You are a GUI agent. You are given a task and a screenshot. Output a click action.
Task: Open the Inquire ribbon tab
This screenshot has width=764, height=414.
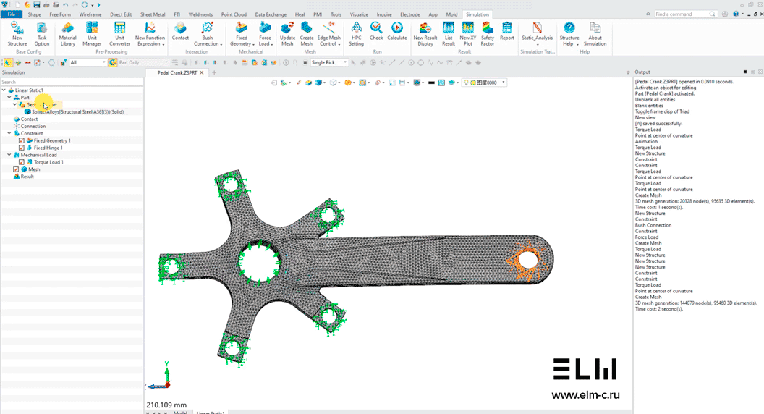(x=384, y=14)
